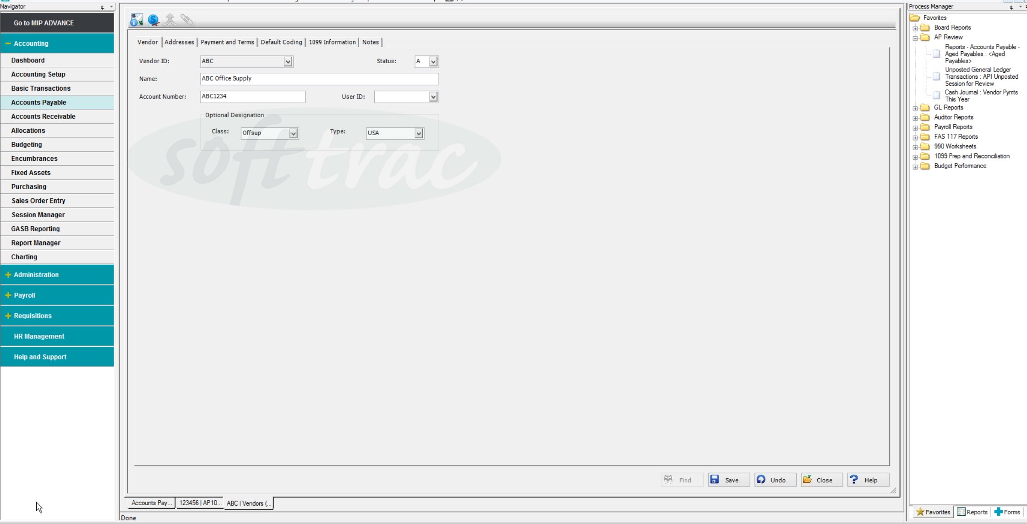
Task: Open the Status dropdown
Action: click(x=433, y=61)
